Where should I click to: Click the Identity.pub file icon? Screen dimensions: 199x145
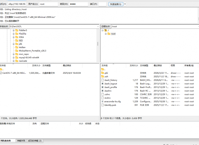point(102,105)
